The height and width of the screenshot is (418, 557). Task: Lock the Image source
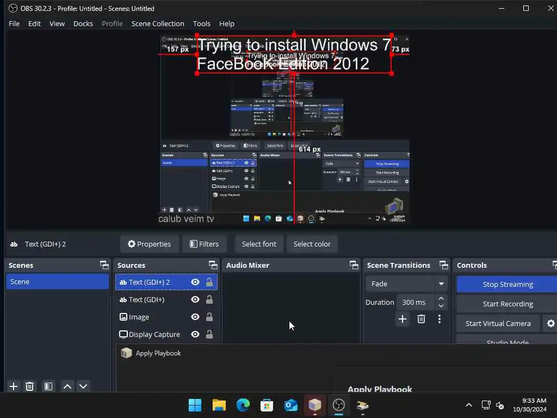coord(209,317)
